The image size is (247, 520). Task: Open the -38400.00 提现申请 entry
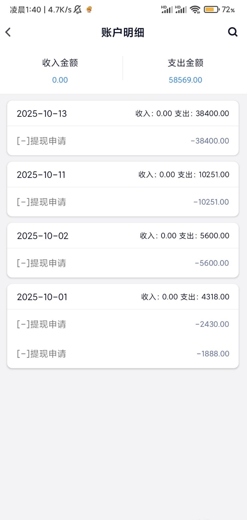pyautogui.click(x=123, y=141)
